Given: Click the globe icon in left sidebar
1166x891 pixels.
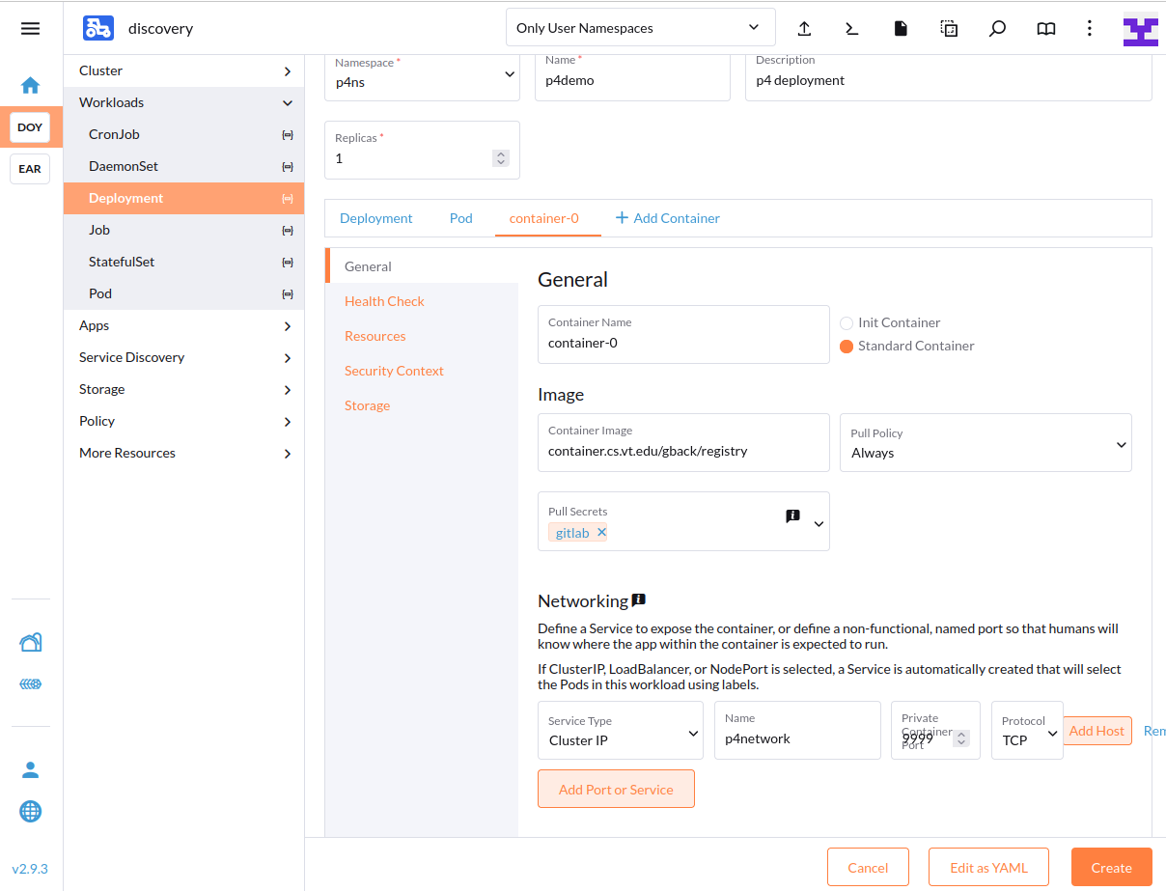Looking at the screenshot, I should coord(30,811).
